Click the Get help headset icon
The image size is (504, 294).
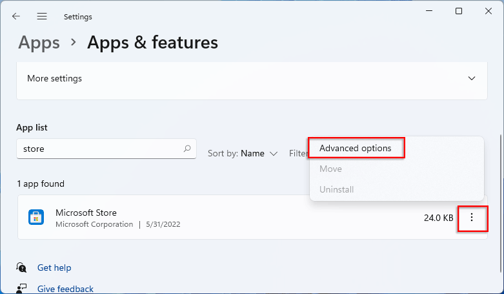coord(22,268)
